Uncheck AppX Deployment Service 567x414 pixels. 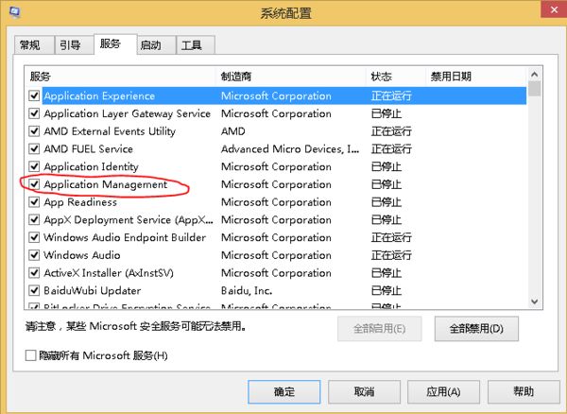[34, 220]
